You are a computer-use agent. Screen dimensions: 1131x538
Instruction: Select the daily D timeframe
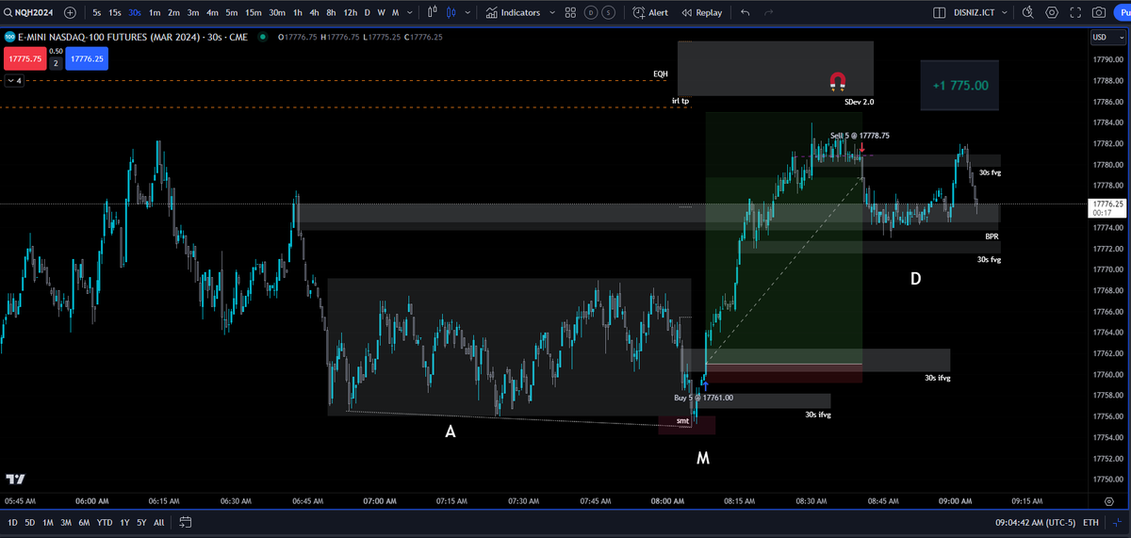point(368,12)
